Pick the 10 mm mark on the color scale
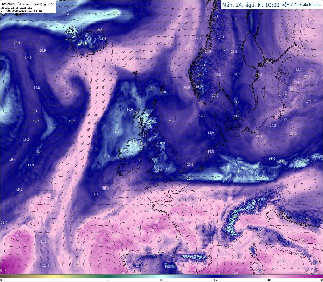Image resolution: width=323 pixels, height=282 pixels. pos(161,280)
